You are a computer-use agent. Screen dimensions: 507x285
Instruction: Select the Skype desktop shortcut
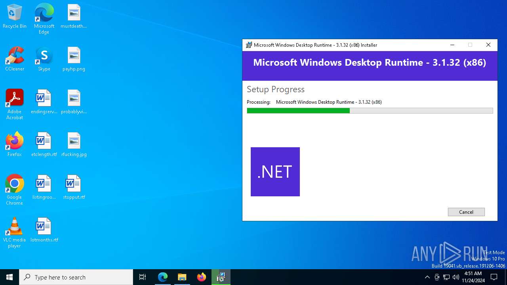44,59
